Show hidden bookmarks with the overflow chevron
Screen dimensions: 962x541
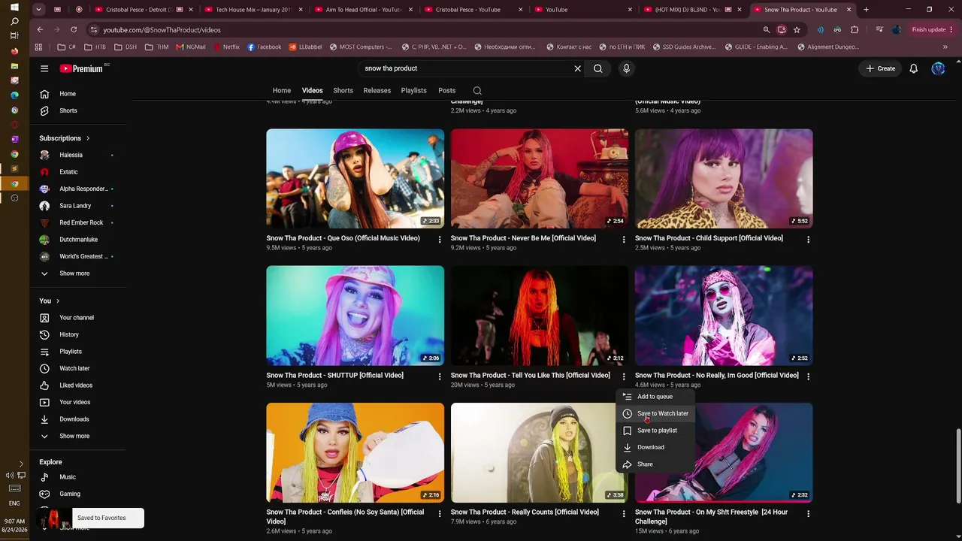pyautogui.click(x=945, y=47)
